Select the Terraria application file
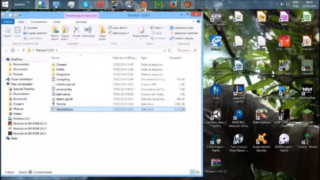The width and height of the screenshot is (320, 180). (x=61, y=104)
